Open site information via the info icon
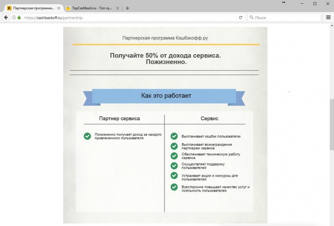This screenshot has height=226, width=334. 14,17
